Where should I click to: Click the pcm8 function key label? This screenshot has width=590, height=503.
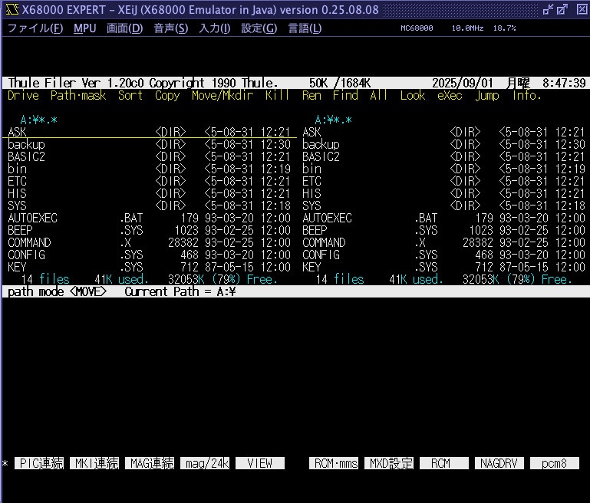[x=554, y=463]
